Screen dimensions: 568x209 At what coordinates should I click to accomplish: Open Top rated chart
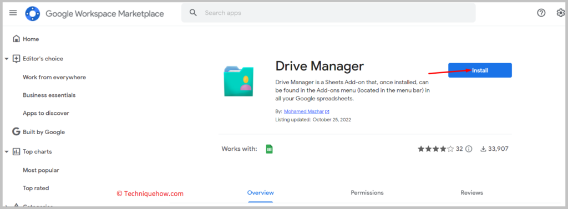pos(36,188)
